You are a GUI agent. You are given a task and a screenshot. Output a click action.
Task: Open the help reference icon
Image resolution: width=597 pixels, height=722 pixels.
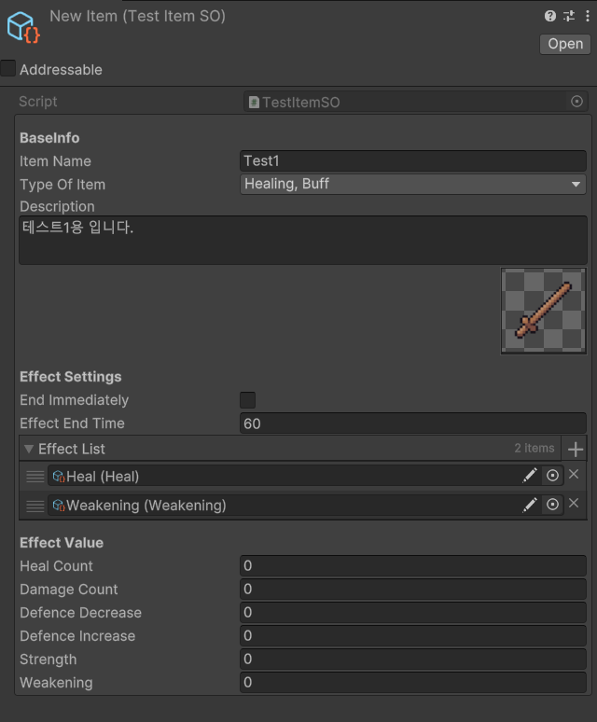(550, 16)
